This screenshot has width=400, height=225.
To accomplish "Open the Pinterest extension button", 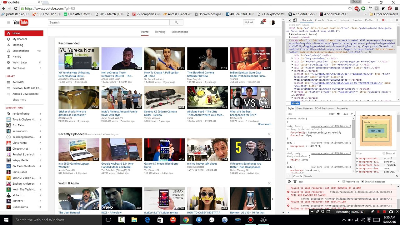I will 390,8.
